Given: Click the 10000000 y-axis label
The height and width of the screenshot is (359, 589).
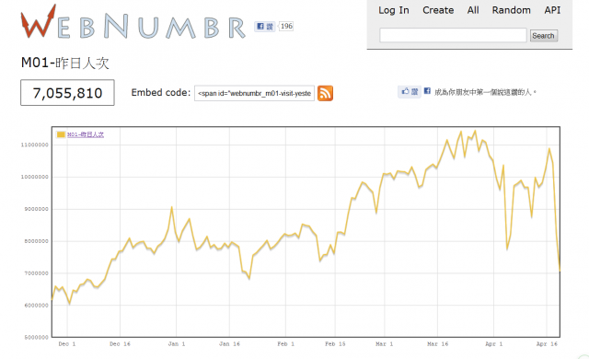Looking at the screenshot, I should (x=34, y=177).
